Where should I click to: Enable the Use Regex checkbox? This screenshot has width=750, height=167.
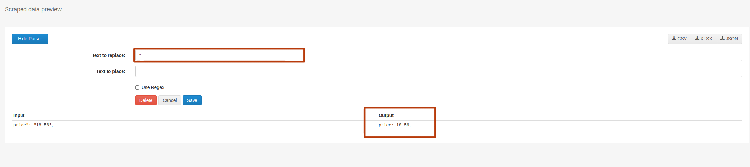click(x=137, y=87)
